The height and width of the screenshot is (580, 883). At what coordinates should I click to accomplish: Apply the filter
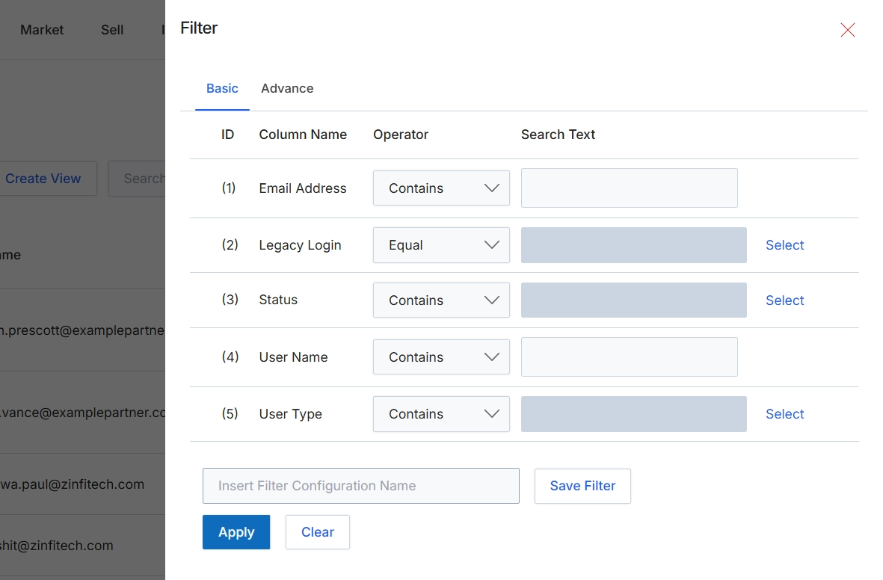coord(236,532)
